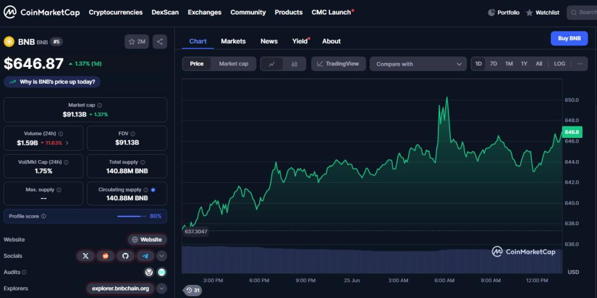
Task: Select the 7D time range
Action: [493, 64]
